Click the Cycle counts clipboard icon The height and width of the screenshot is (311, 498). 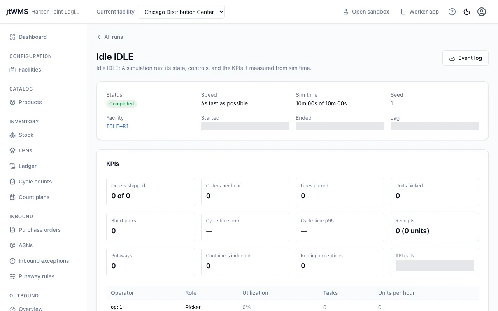tap(12, 182)
